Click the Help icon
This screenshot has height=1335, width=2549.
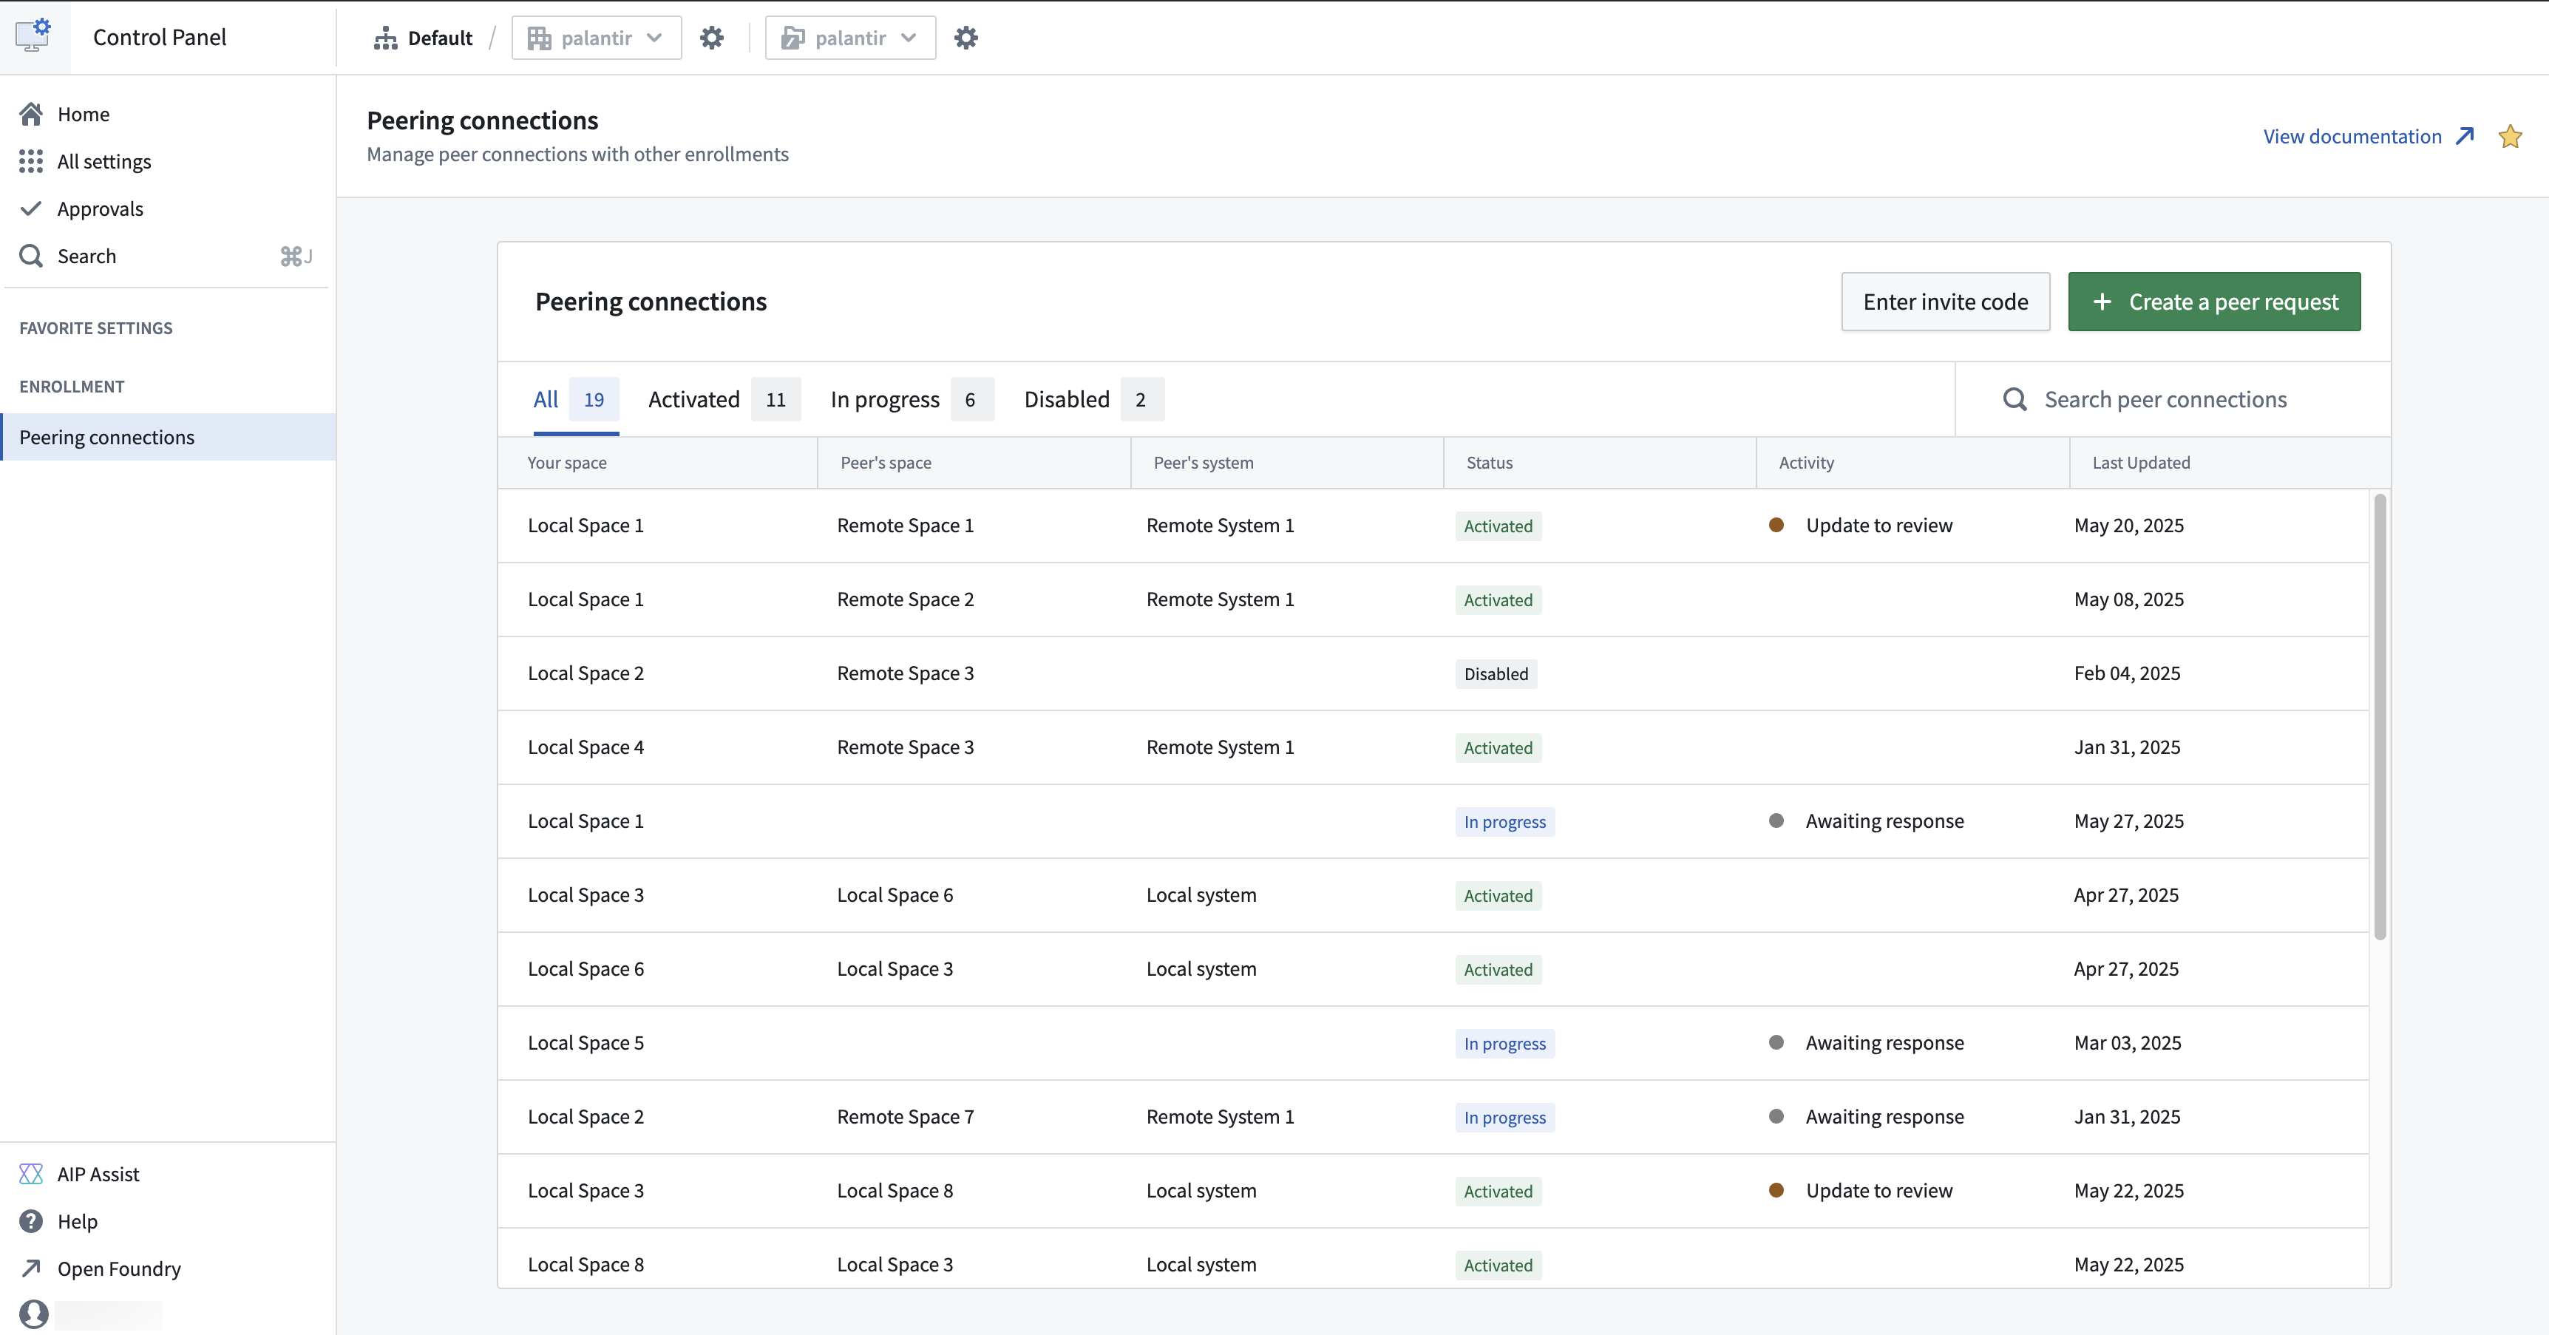[x=32, y=1220]
